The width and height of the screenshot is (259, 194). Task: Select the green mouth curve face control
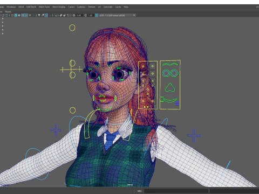[x=170, y=100]
